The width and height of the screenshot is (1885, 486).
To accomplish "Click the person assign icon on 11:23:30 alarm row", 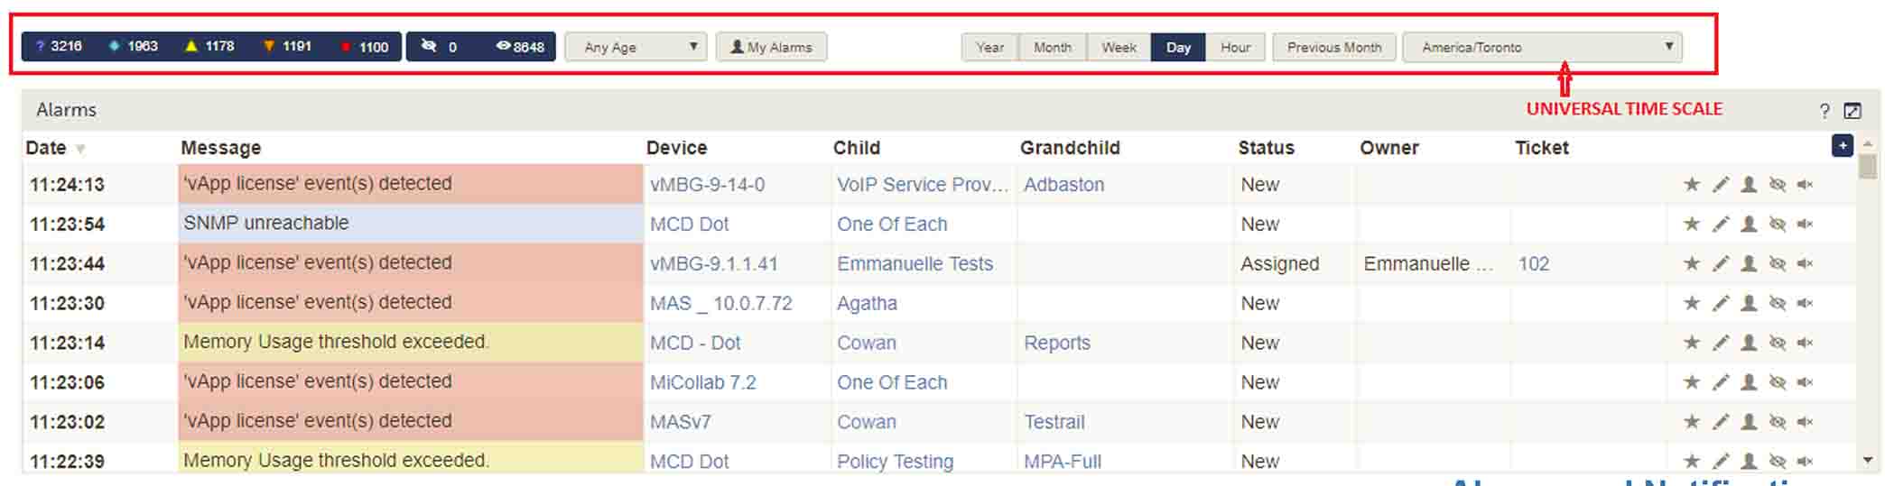I will [x=1749, y=304].
